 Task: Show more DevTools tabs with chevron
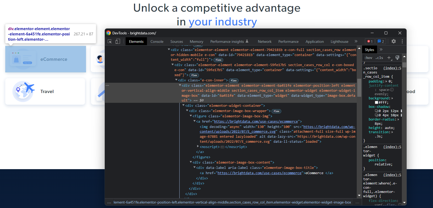tap(356, 41)
